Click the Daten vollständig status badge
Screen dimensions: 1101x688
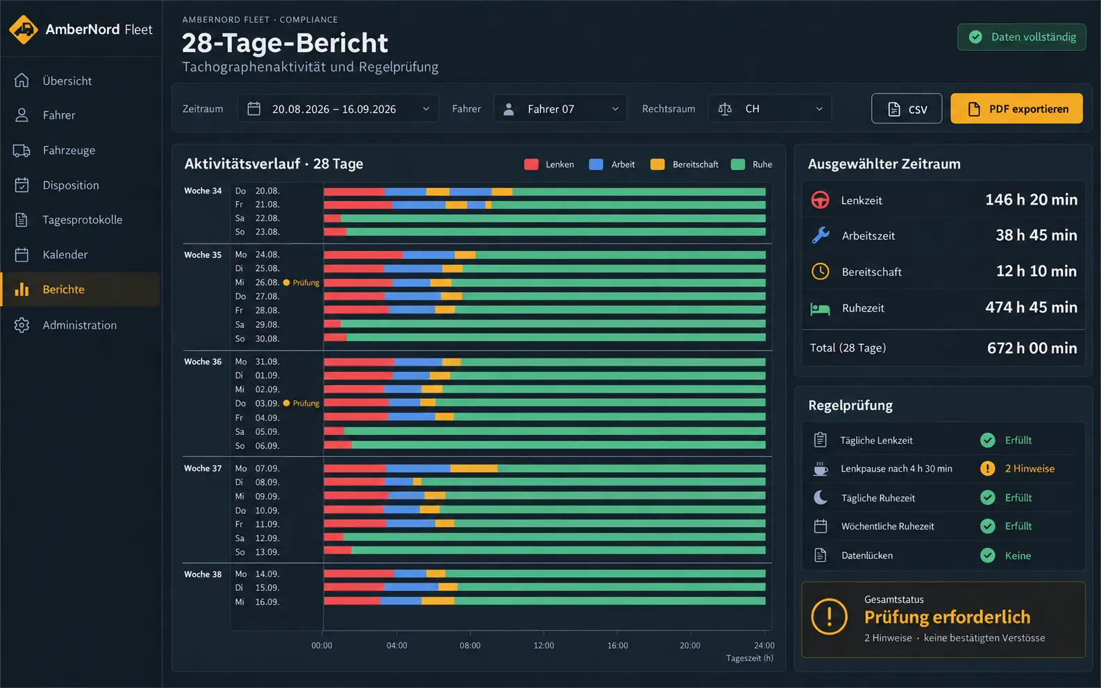click(1022, 37)
